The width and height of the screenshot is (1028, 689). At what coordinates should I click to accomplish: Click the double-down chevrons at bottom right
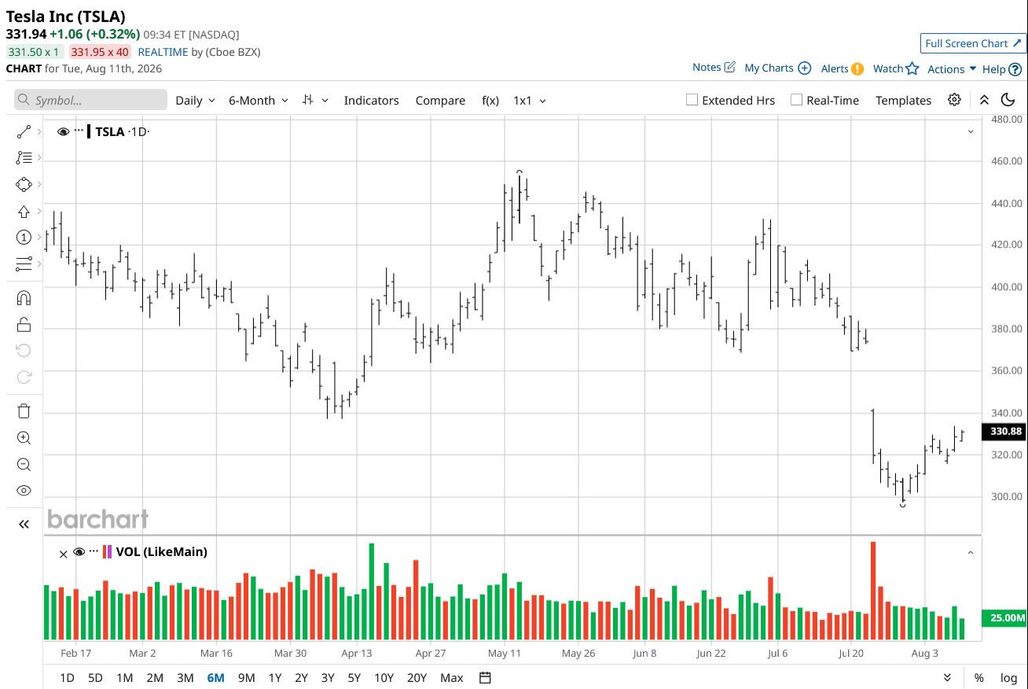pos(947,678)
